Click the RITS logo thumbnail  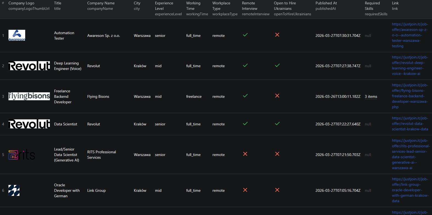(x=22, y=155)
